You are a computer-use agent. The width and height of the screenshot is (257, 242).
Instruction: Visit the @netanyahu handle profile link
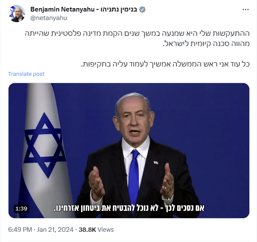tap(49, 18)
